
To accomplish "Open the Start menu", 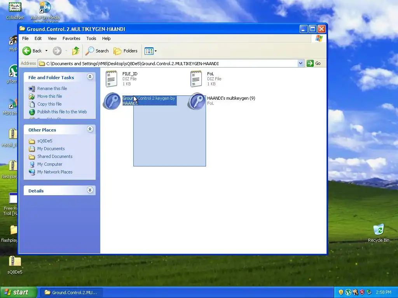I will click(18, 293).
